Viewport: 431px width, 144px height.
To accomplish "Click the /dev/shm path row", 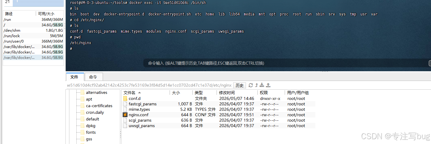I will tap(33, 30).
